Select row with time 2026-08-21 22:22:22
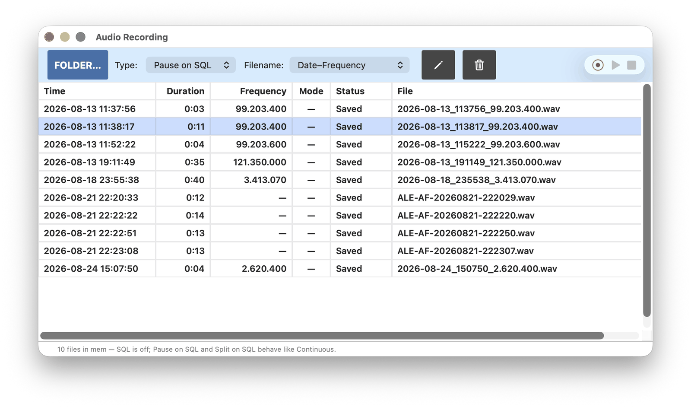This screenshot has width=691, height=407. click(340, 215)
